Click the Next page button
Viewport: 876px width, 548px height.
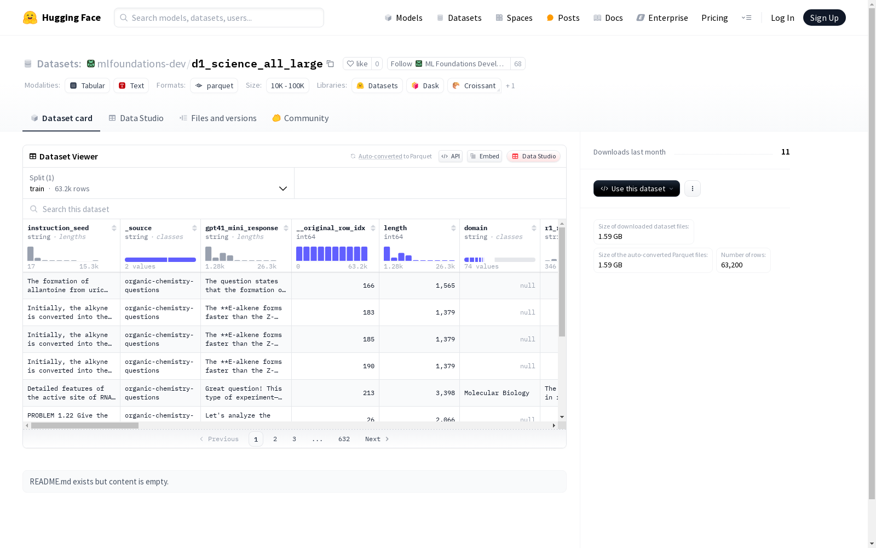coord(377,439)
